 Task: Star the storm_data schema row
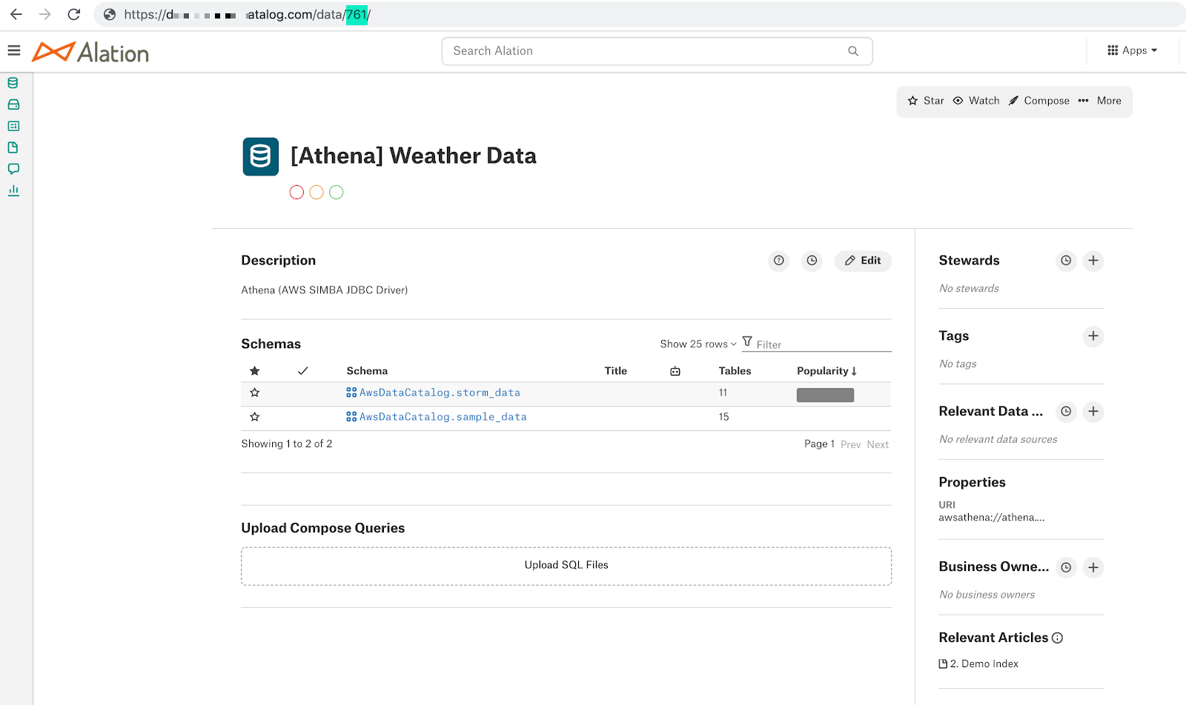coord(255,392)
